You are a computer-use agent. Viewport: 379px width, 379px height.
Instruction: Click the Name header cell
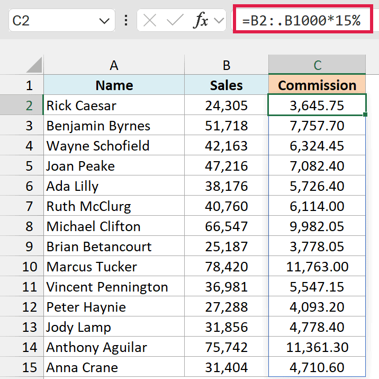(x=114, y=85)
